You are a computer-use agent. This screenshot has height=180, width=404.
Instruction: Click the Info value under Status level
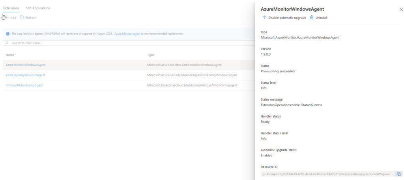tap(264, 88)
